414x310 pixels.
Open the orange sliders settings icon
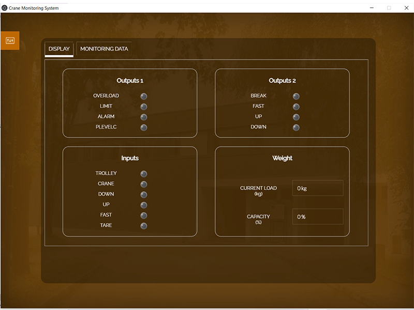click(x=10, y=40)
